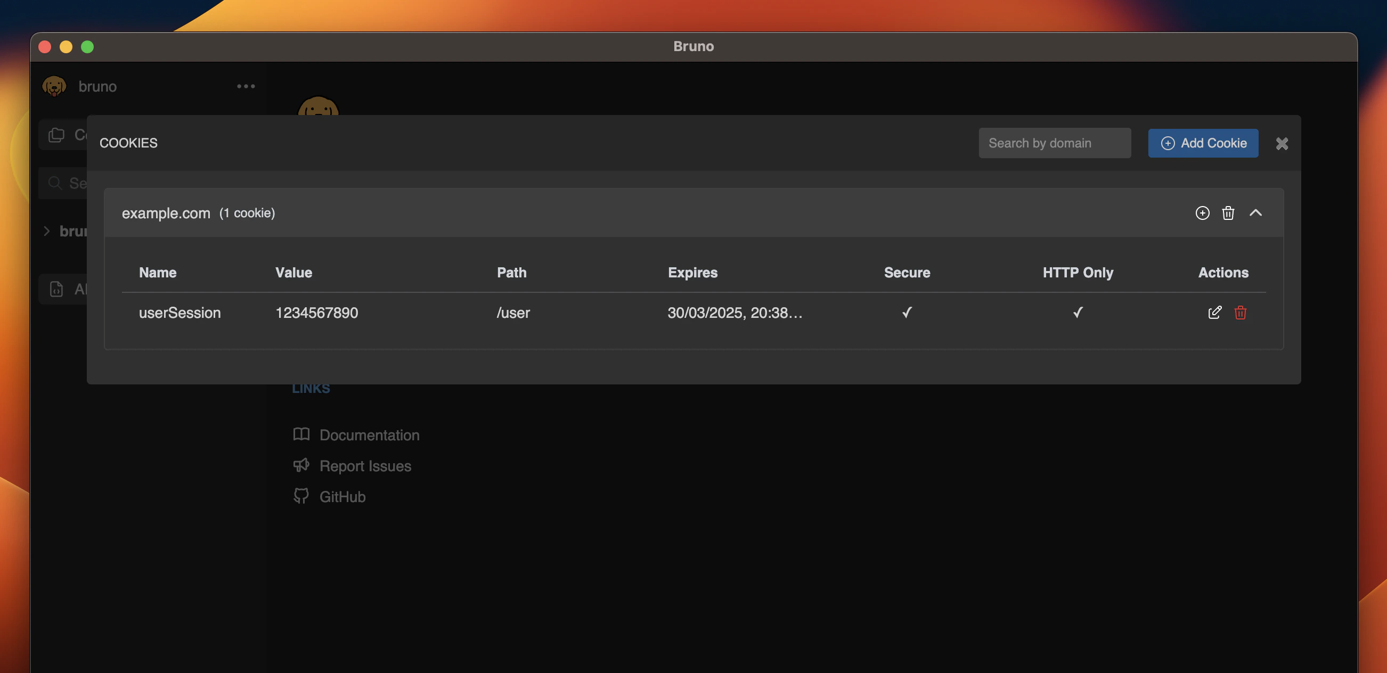The width and height of the screenshot is (1387, 673).
Task: Delete all example.com cookies via trash icon
Action: click(1228, 212)
